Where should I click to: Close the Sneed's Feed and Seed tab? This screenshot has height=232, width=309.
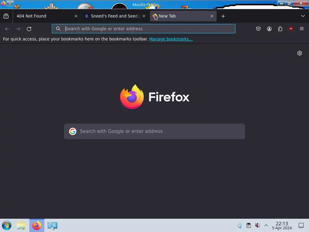pyautogui.click(x=144, y=16)
